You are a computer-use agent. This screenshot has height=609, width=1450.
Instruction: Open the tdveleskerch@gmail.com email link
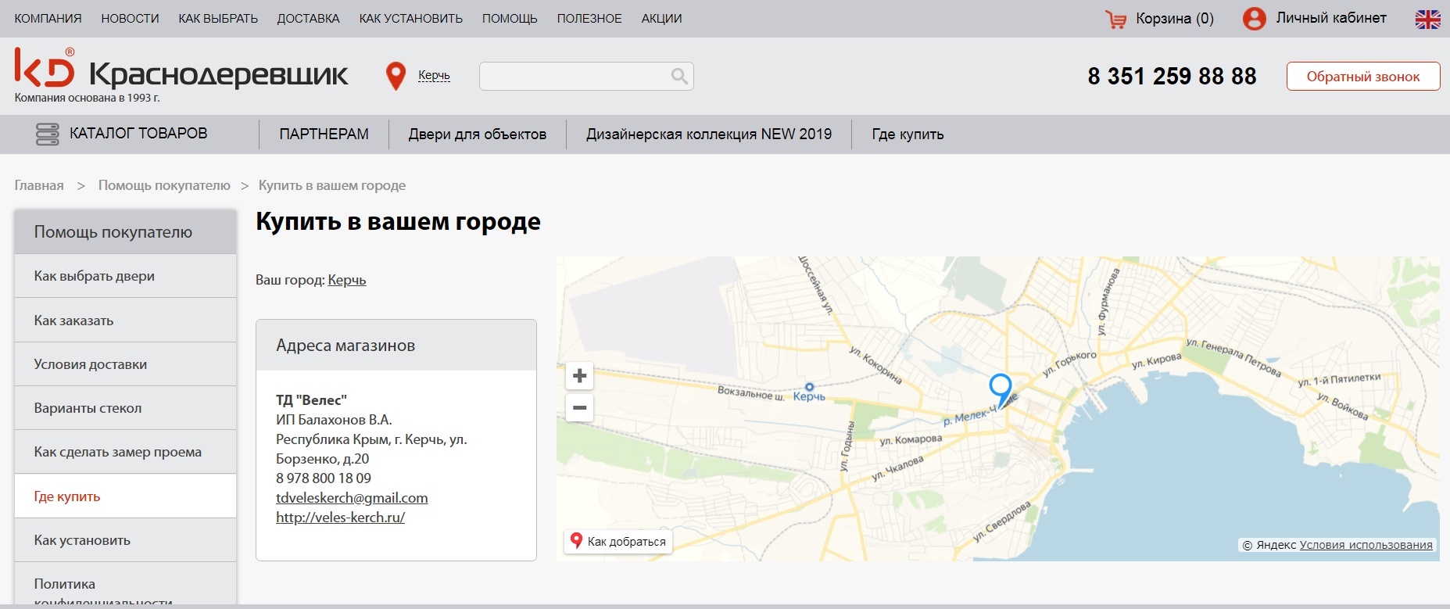[352, 498]
